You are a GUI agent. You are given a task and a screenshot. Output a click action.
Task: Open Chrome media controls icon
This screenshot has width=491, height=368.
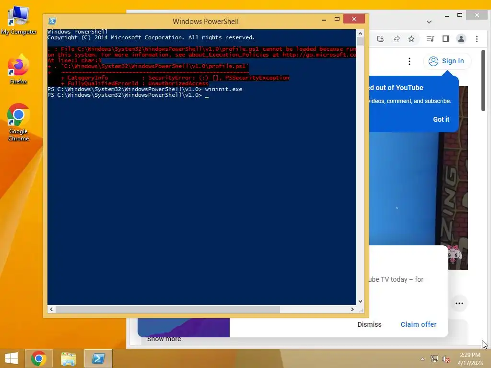coord(430,39)
